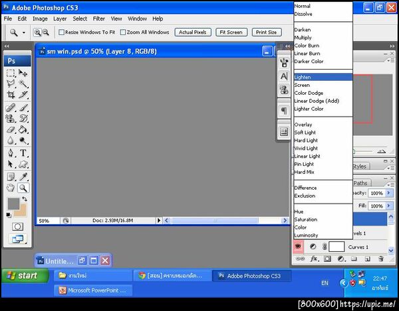The width and height of the screenshot is (399, 311).
Task: Open the Fill slider arrow
Action: [388, 206]
